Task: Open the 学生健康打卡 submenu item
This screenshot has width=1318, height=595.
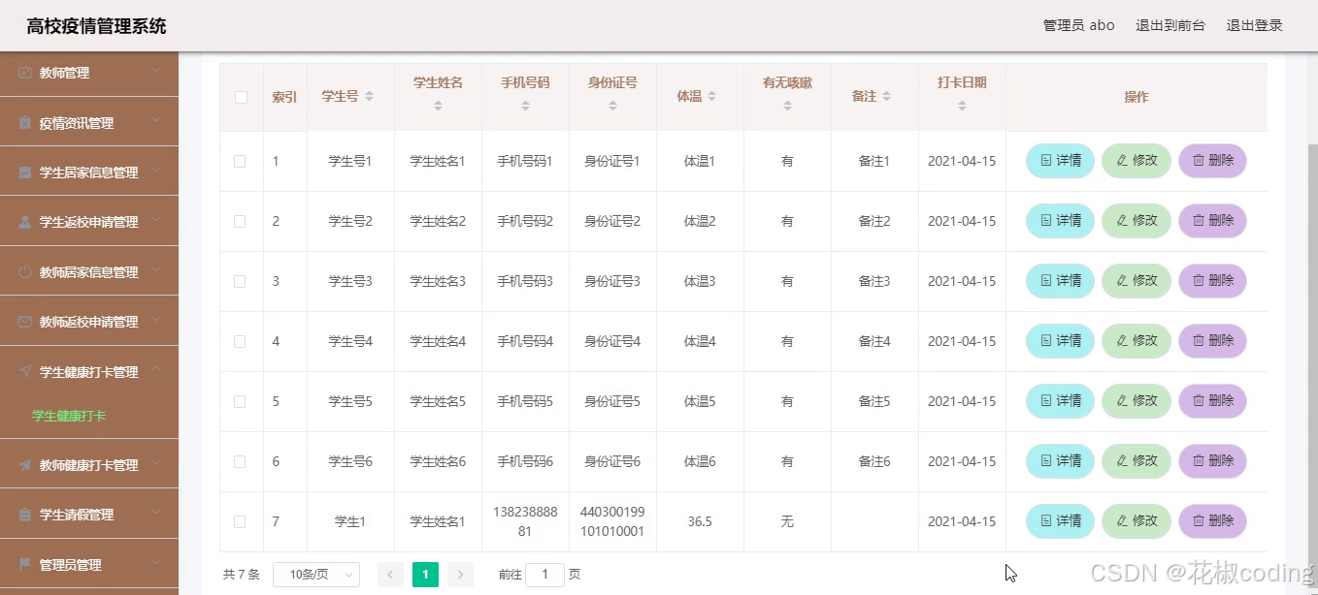Action: pos(69,416)
